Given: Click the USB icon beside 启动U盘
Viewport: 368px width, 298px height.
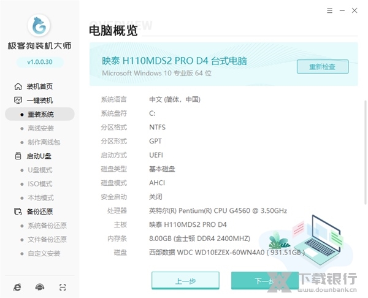Looking at the screenshot, I should (18, 156).
